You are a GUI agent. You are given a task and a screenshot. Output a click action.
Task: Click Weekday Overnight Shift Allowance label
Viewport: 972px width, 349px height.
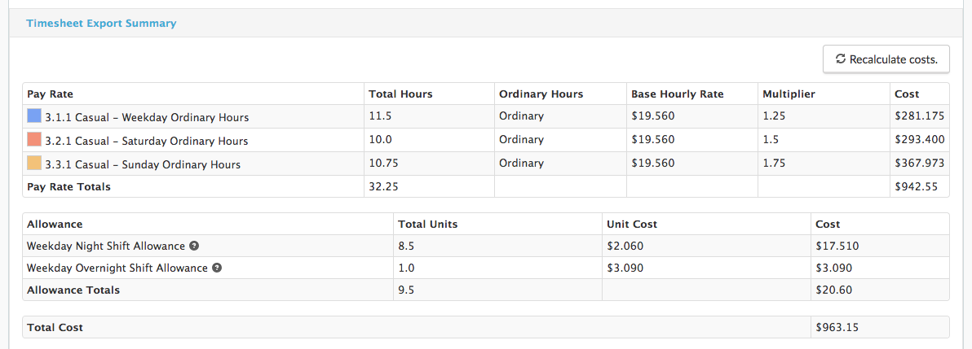click(117, 268)
